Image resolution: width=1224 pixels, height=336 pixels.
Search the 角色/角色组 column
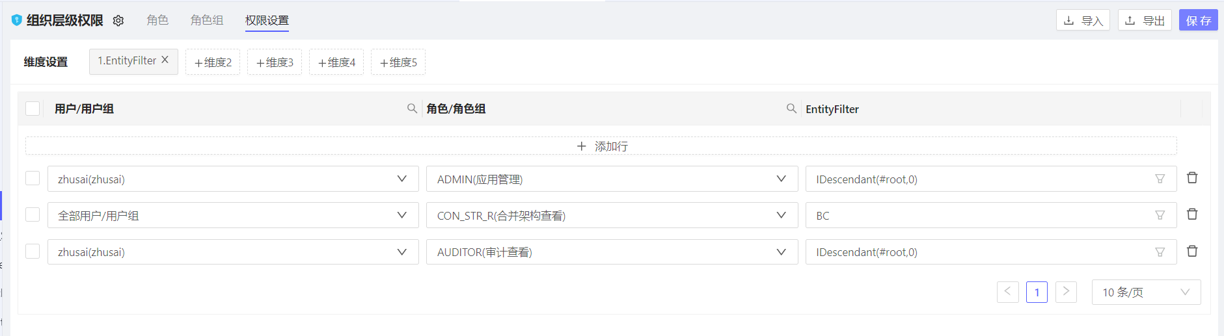791,109
